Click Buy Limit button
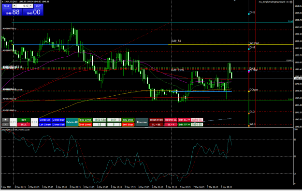Image resolution: width=302 pixels, height=191 pixels. 86,120
